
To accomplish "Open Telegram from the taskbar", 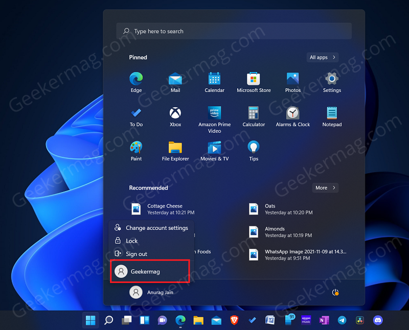I will coord(342,320).
